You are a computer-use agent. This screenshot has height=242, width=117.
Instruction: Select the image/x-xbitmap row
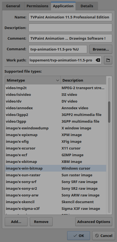tap(56, 162)
